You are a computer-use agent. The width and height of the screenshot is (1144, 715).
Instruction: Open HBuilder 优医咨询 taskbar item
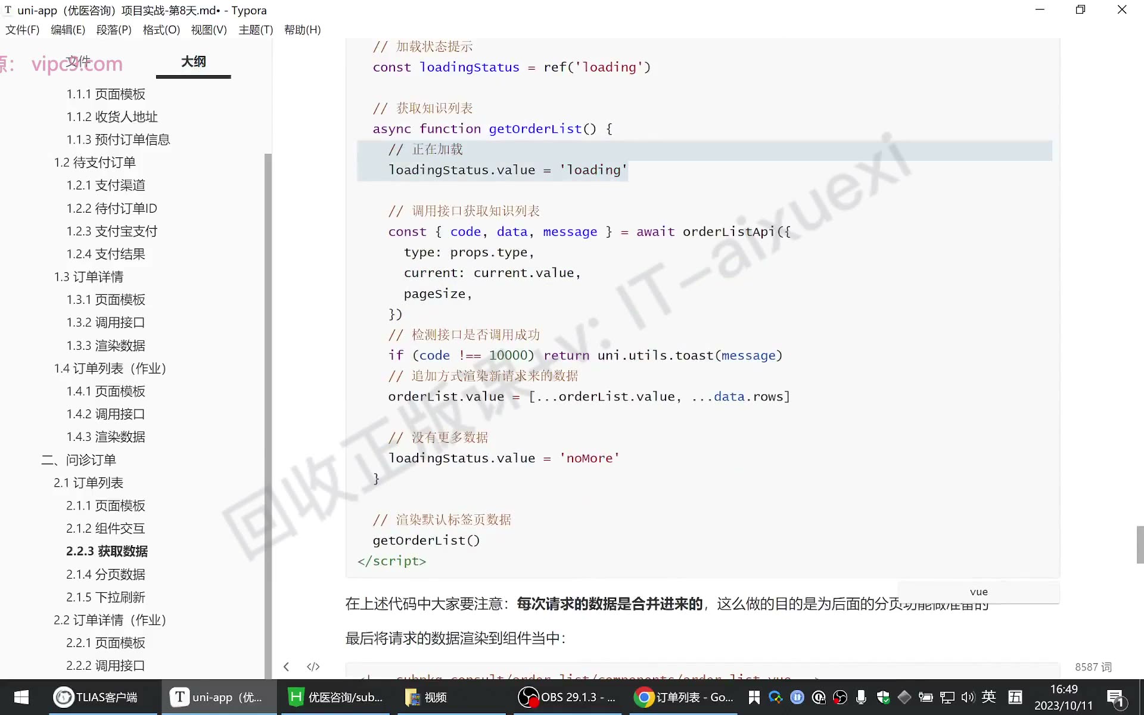(335, 697)
